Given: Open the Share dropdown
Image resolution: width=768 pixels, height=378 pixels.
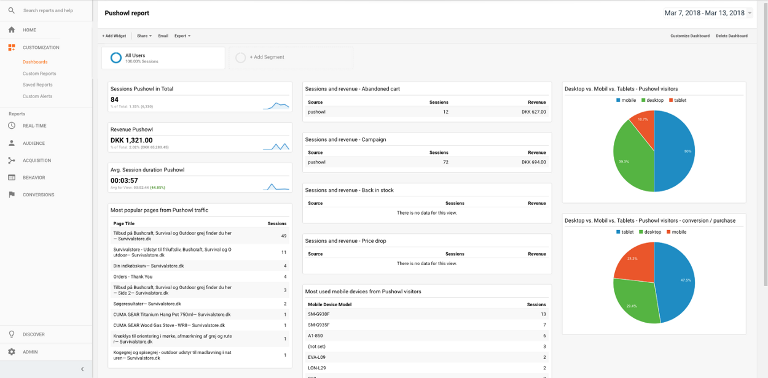Looking at the screenshot, I should [143, 36].
